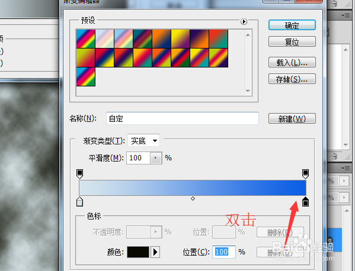355x271 pixels.
Task: Select the pale pink-and-cream striped pastel preset
Action: (x=105, y=38)
